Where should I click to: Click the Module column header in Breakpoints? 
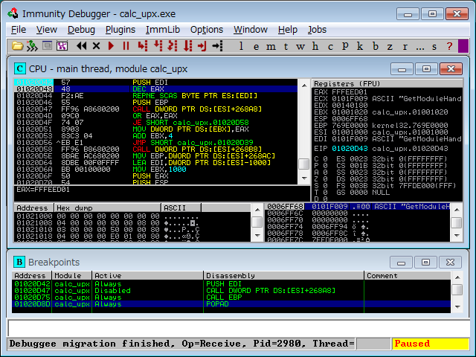pyautogui.click(x=71, y=276)
